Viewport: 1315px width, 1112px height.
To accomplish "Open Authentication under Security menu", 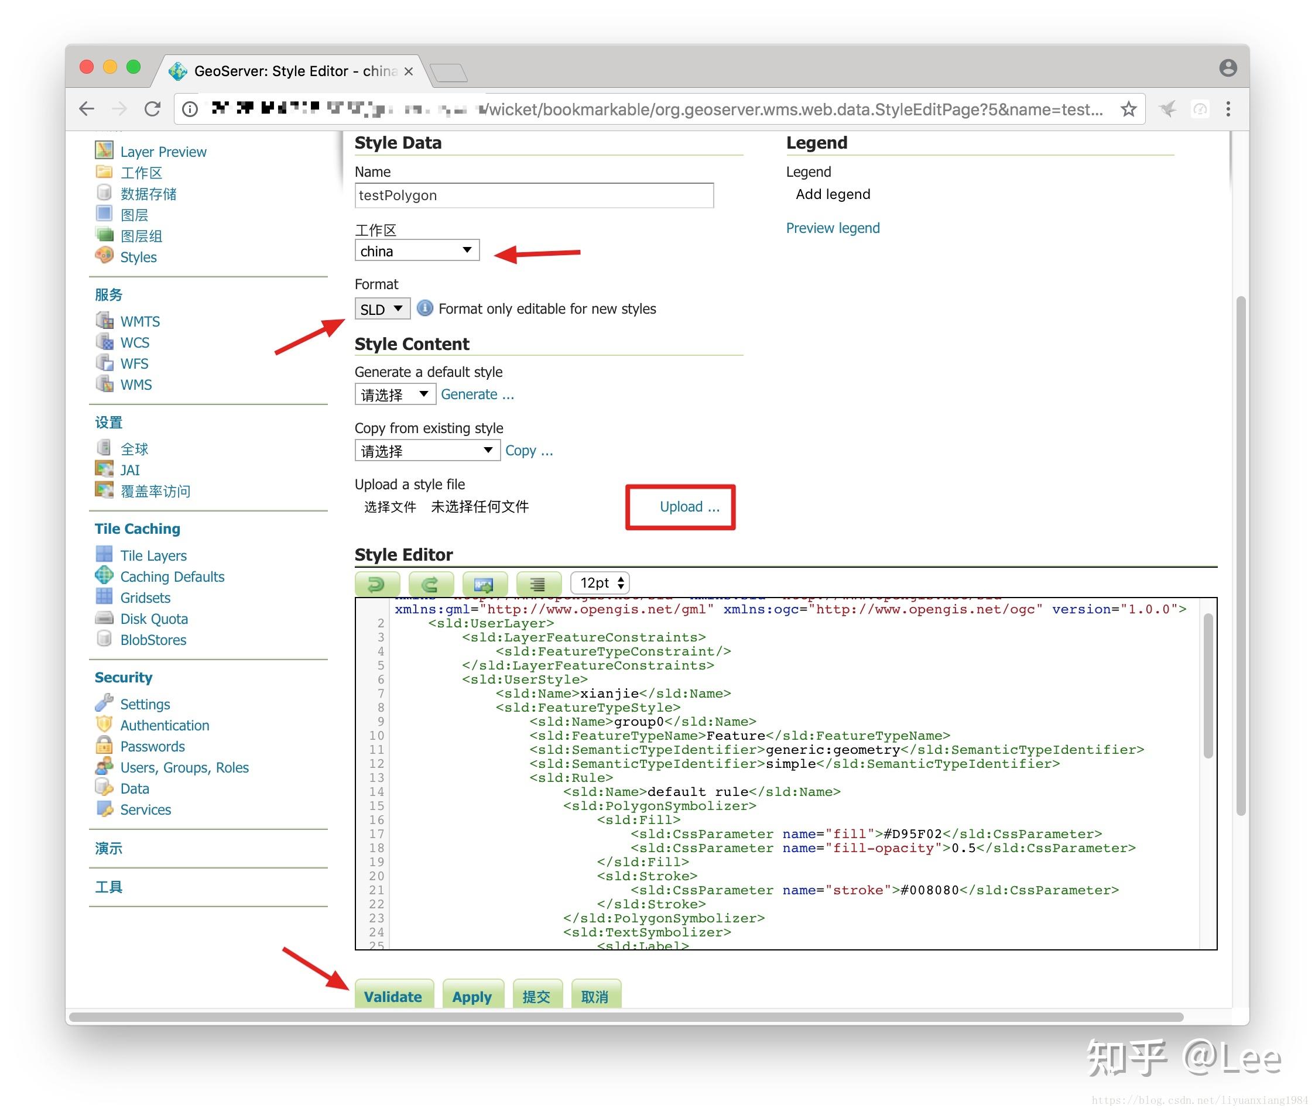I will tap(164, 725).
